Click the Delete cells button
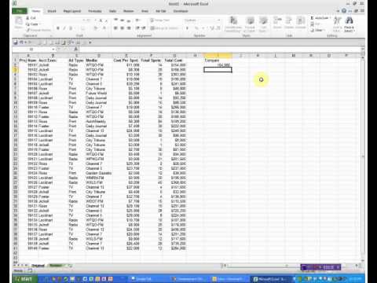The image size is (377, 283). pos(289,23)
